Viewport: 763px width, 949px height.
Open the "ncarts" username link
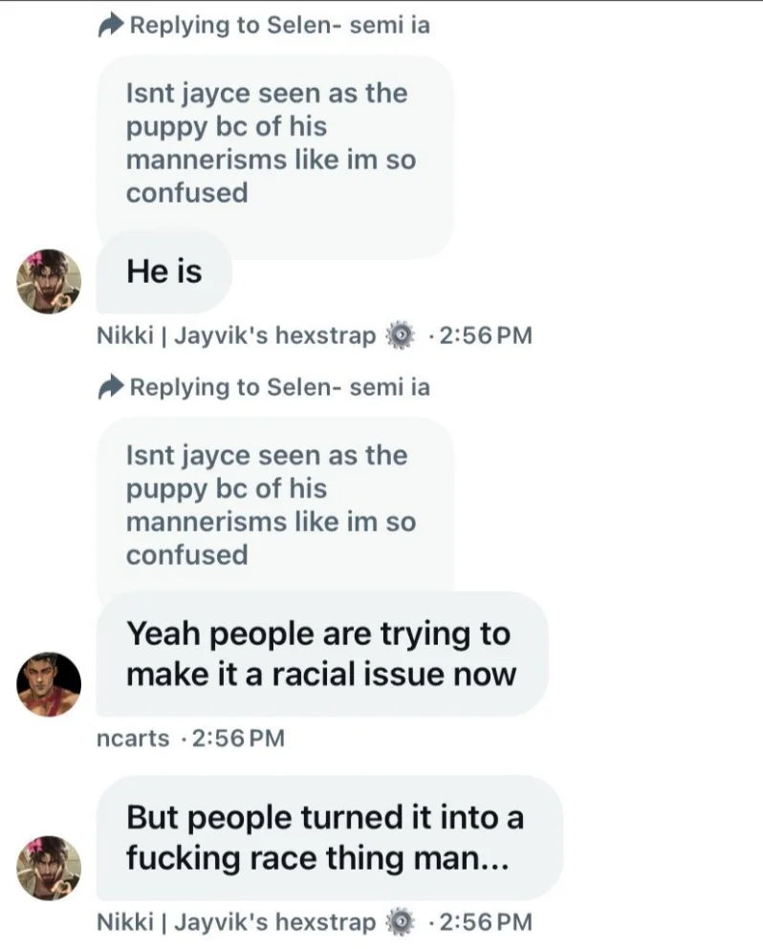click(x=133, y=739)
